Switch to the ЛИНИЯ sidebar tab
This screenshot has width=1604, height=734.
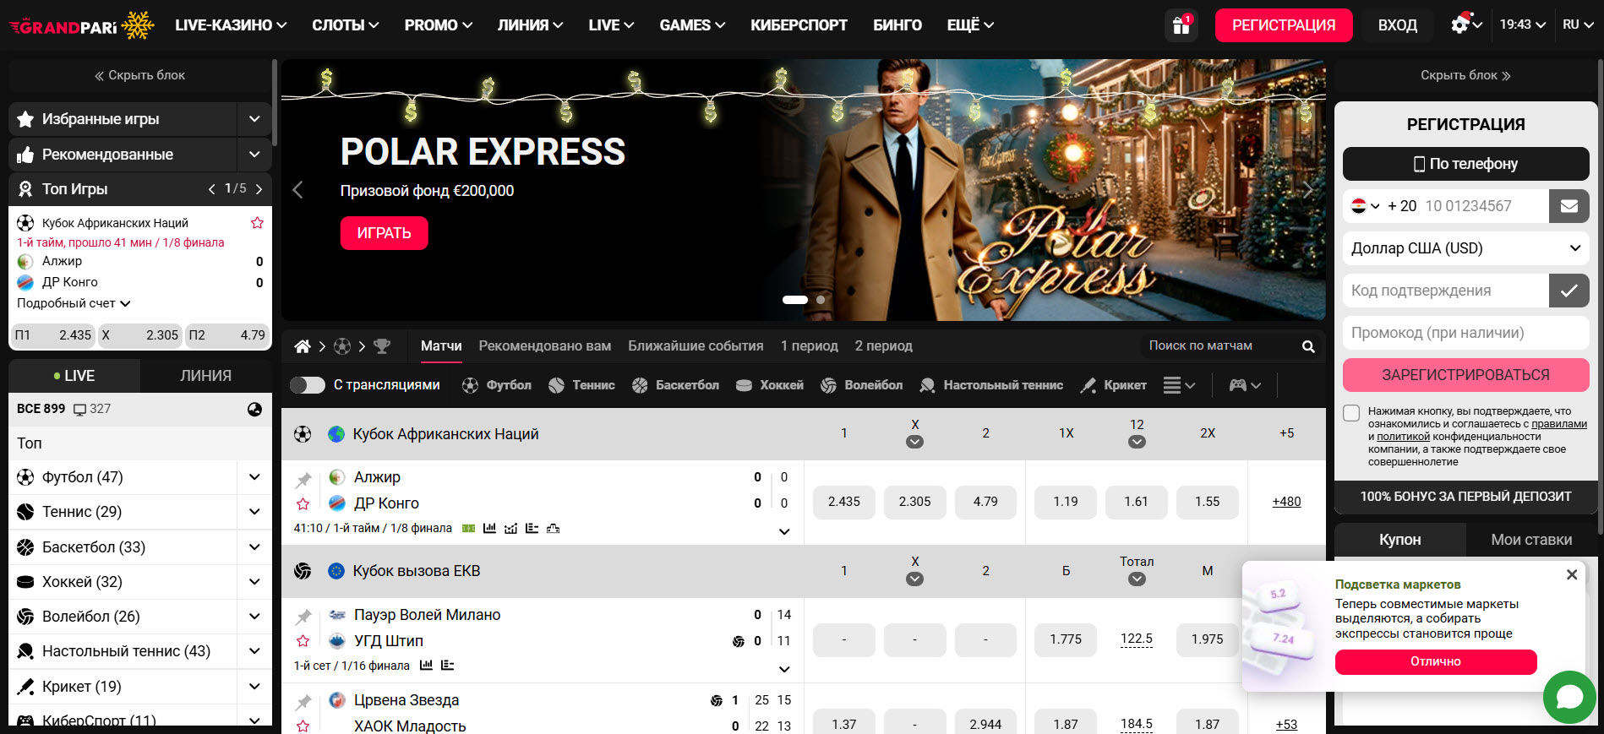pos(205,376)
